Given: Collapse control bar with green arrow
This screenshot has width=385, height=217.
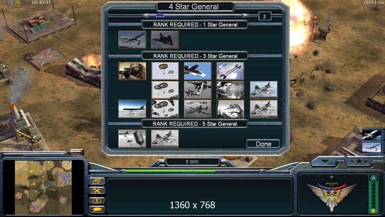Looking at the screenshot, I should click(325, 162).
